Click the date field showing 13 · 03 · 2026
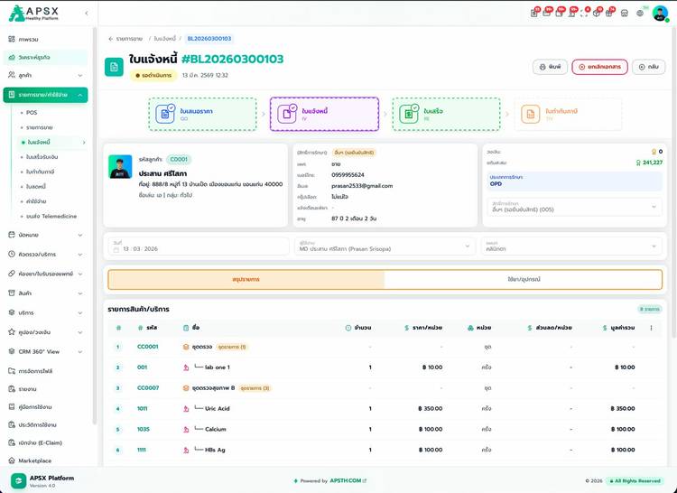 tap(196, 246)
